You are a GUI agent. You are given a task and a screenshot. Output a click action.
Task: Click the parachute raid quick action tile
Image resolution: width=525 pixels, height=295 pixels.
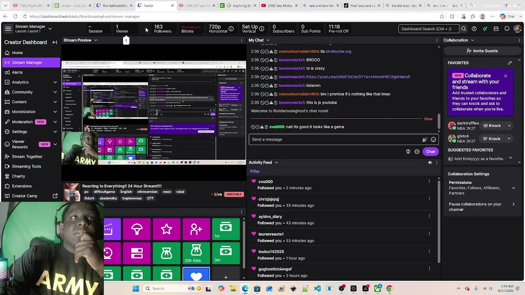pos(137,229)
